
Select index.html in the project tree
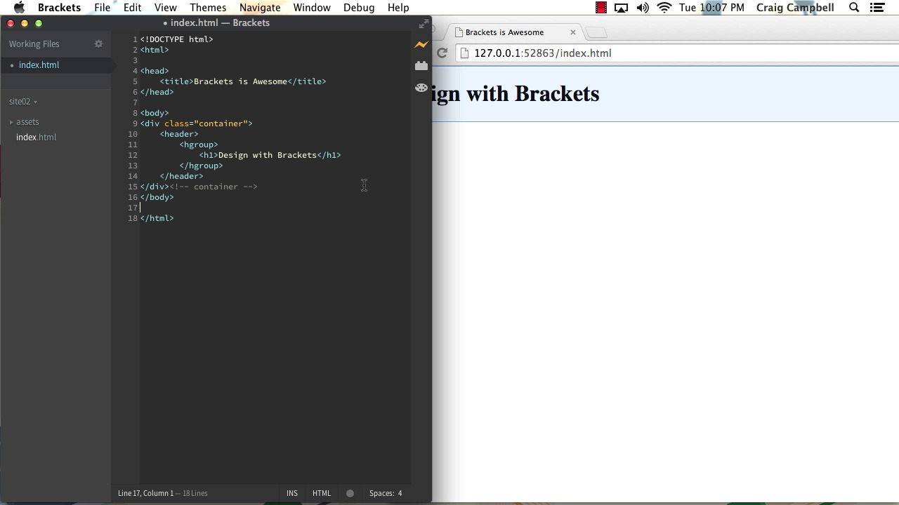[36, 137]
